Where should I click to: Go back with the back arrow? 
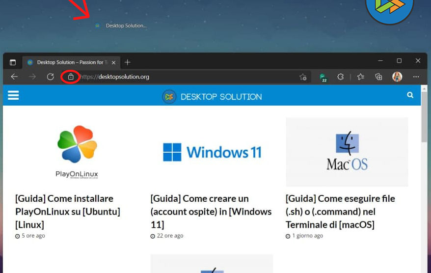(14, 77)
